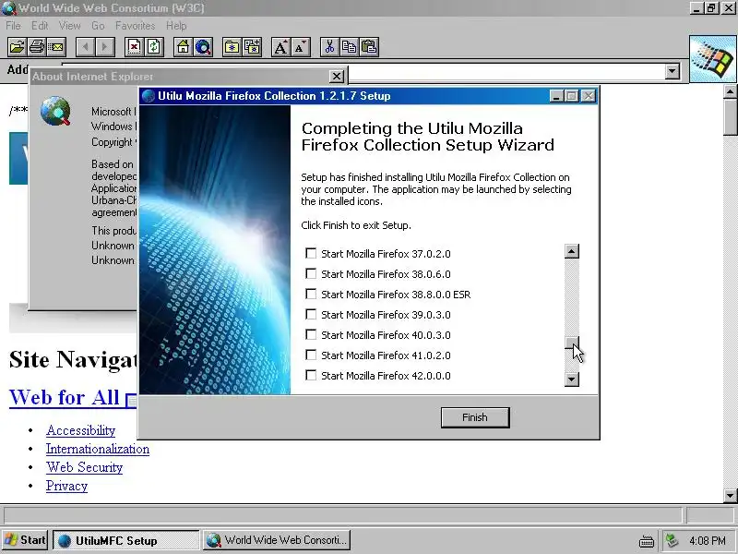Close the About Internet Explorer dialog

tap(336, 77)
